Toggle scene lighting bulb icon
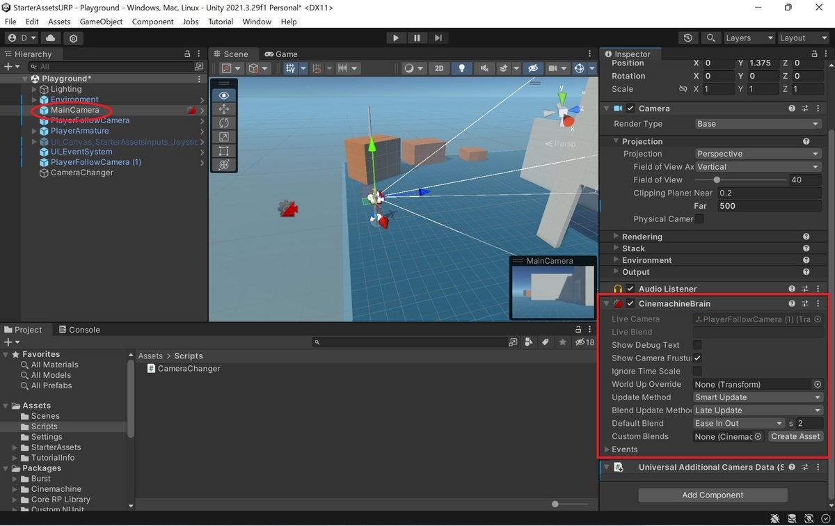The height and width of the screenshot is (526, 835). coord(461,68)
